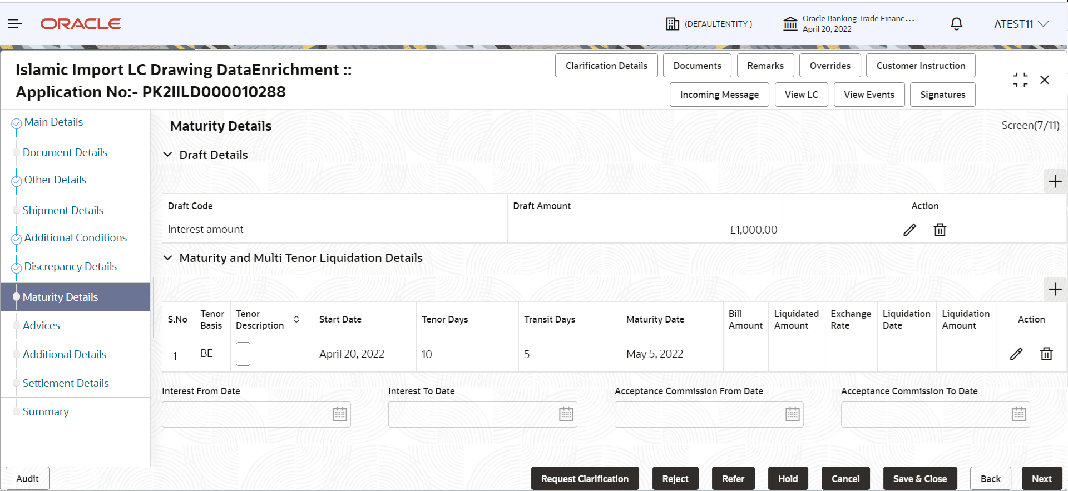Viewport: 1068px width, 491px height.
Task: Delete the first maturity tenor row
Action: tap(1046, 354)
